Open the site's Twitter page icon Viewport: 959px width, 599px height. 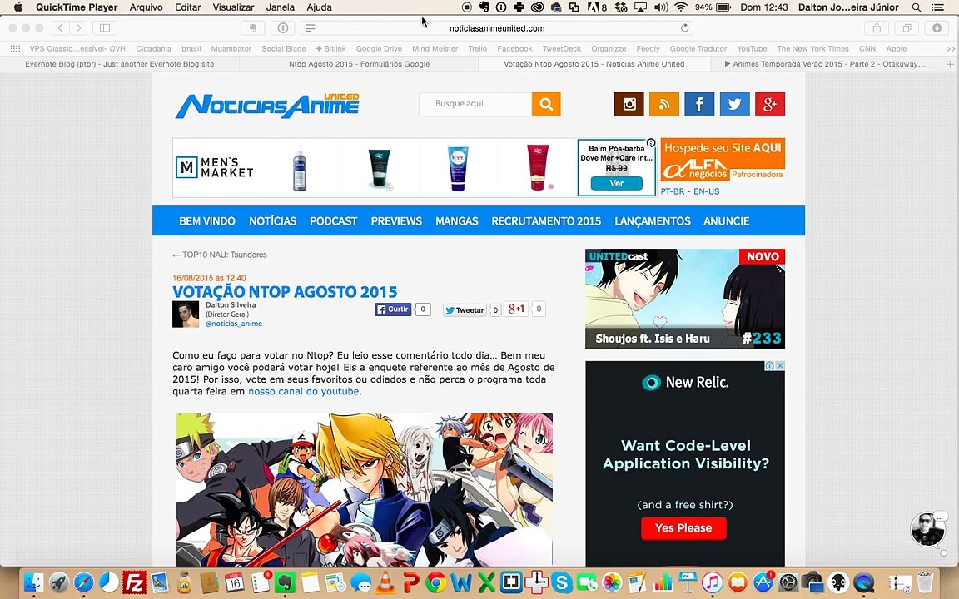click(734, 104)
